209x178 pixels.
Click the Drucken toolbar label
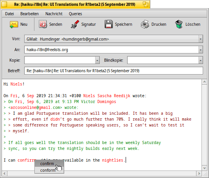pyautogui.click(x=159, y=24)
